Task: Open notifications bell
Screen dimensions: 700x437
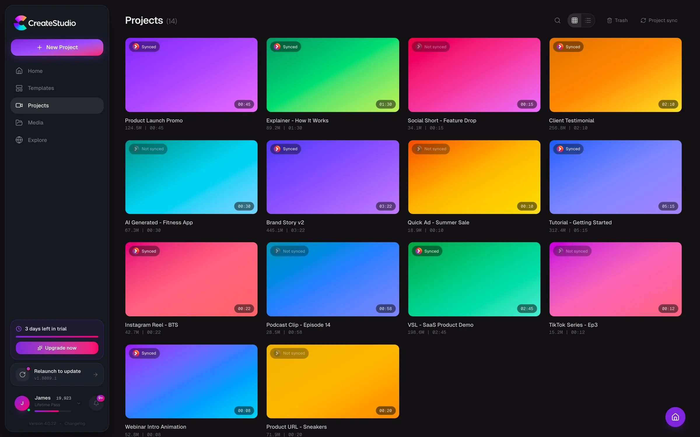Action: click(x=96, y=403)
